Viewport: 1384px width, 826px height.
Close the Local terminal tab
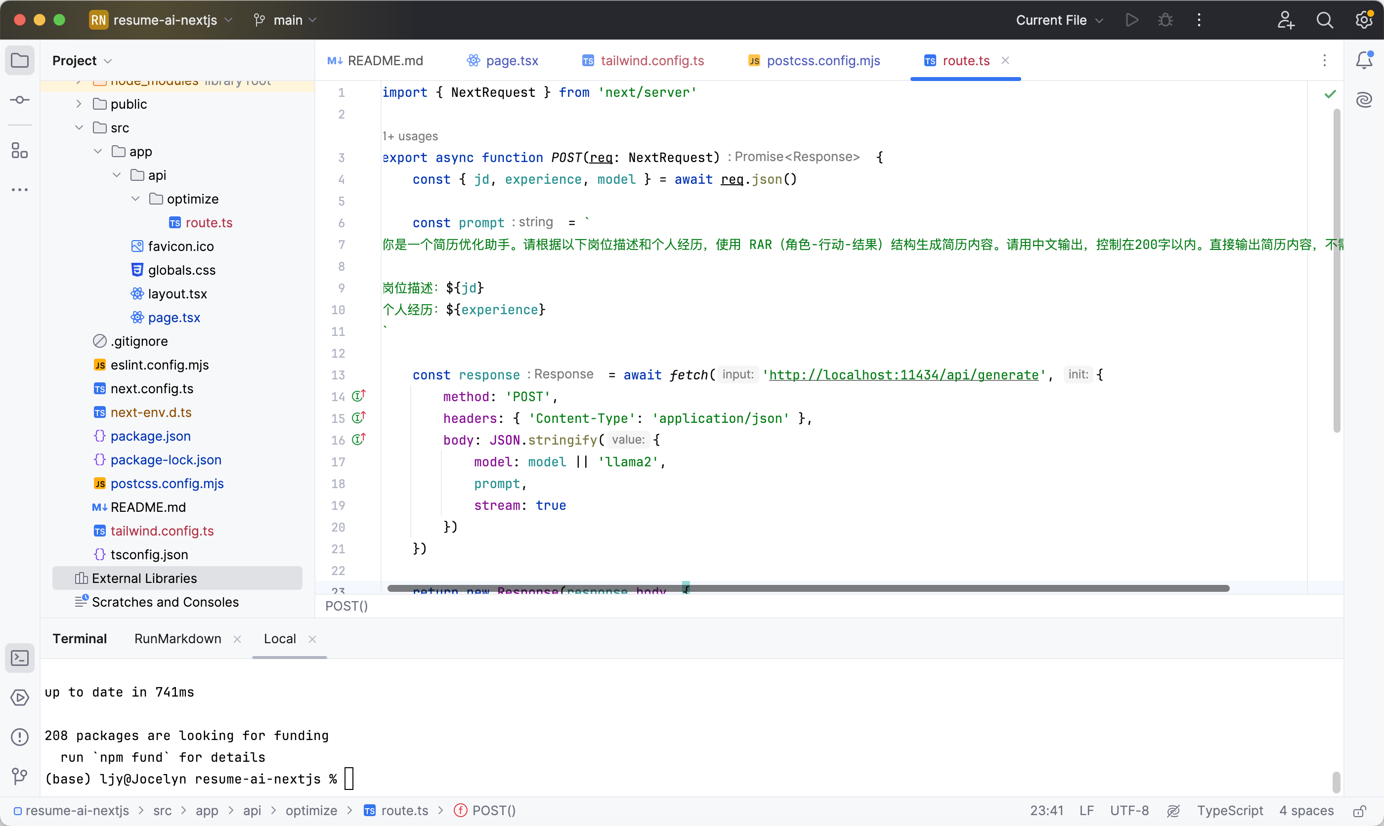tap(312, 639)
